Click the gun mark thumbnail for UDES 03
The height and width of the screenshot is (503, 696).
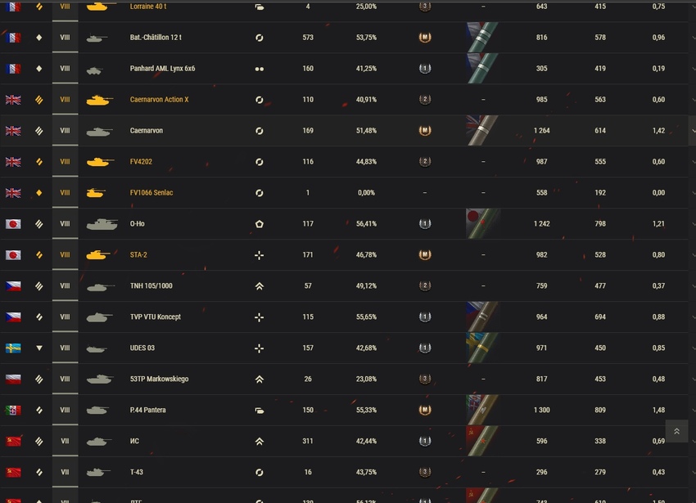coord(482,348)
